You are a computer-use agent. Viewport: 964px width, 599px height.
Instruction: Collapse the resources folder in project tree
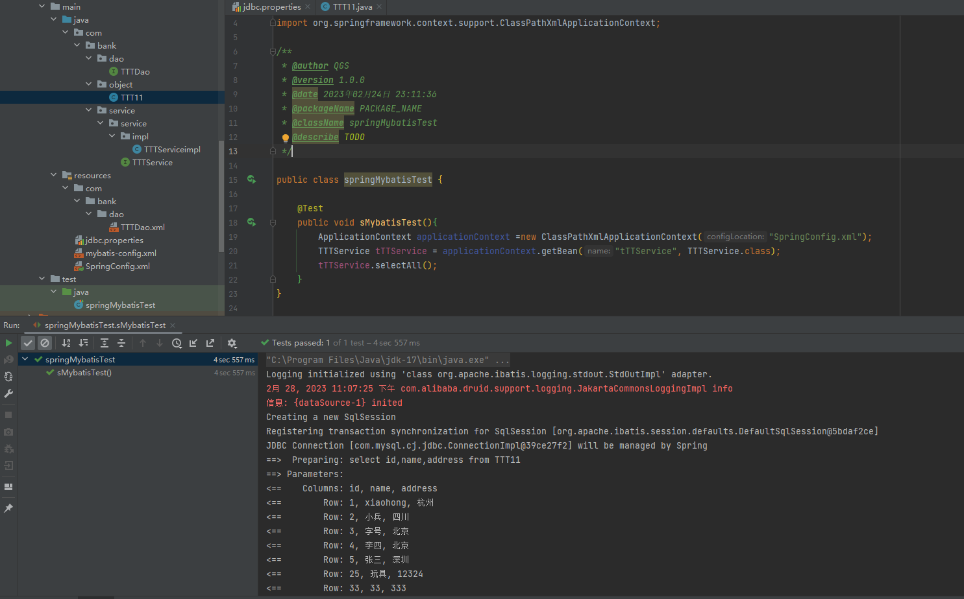pos(54,175)
